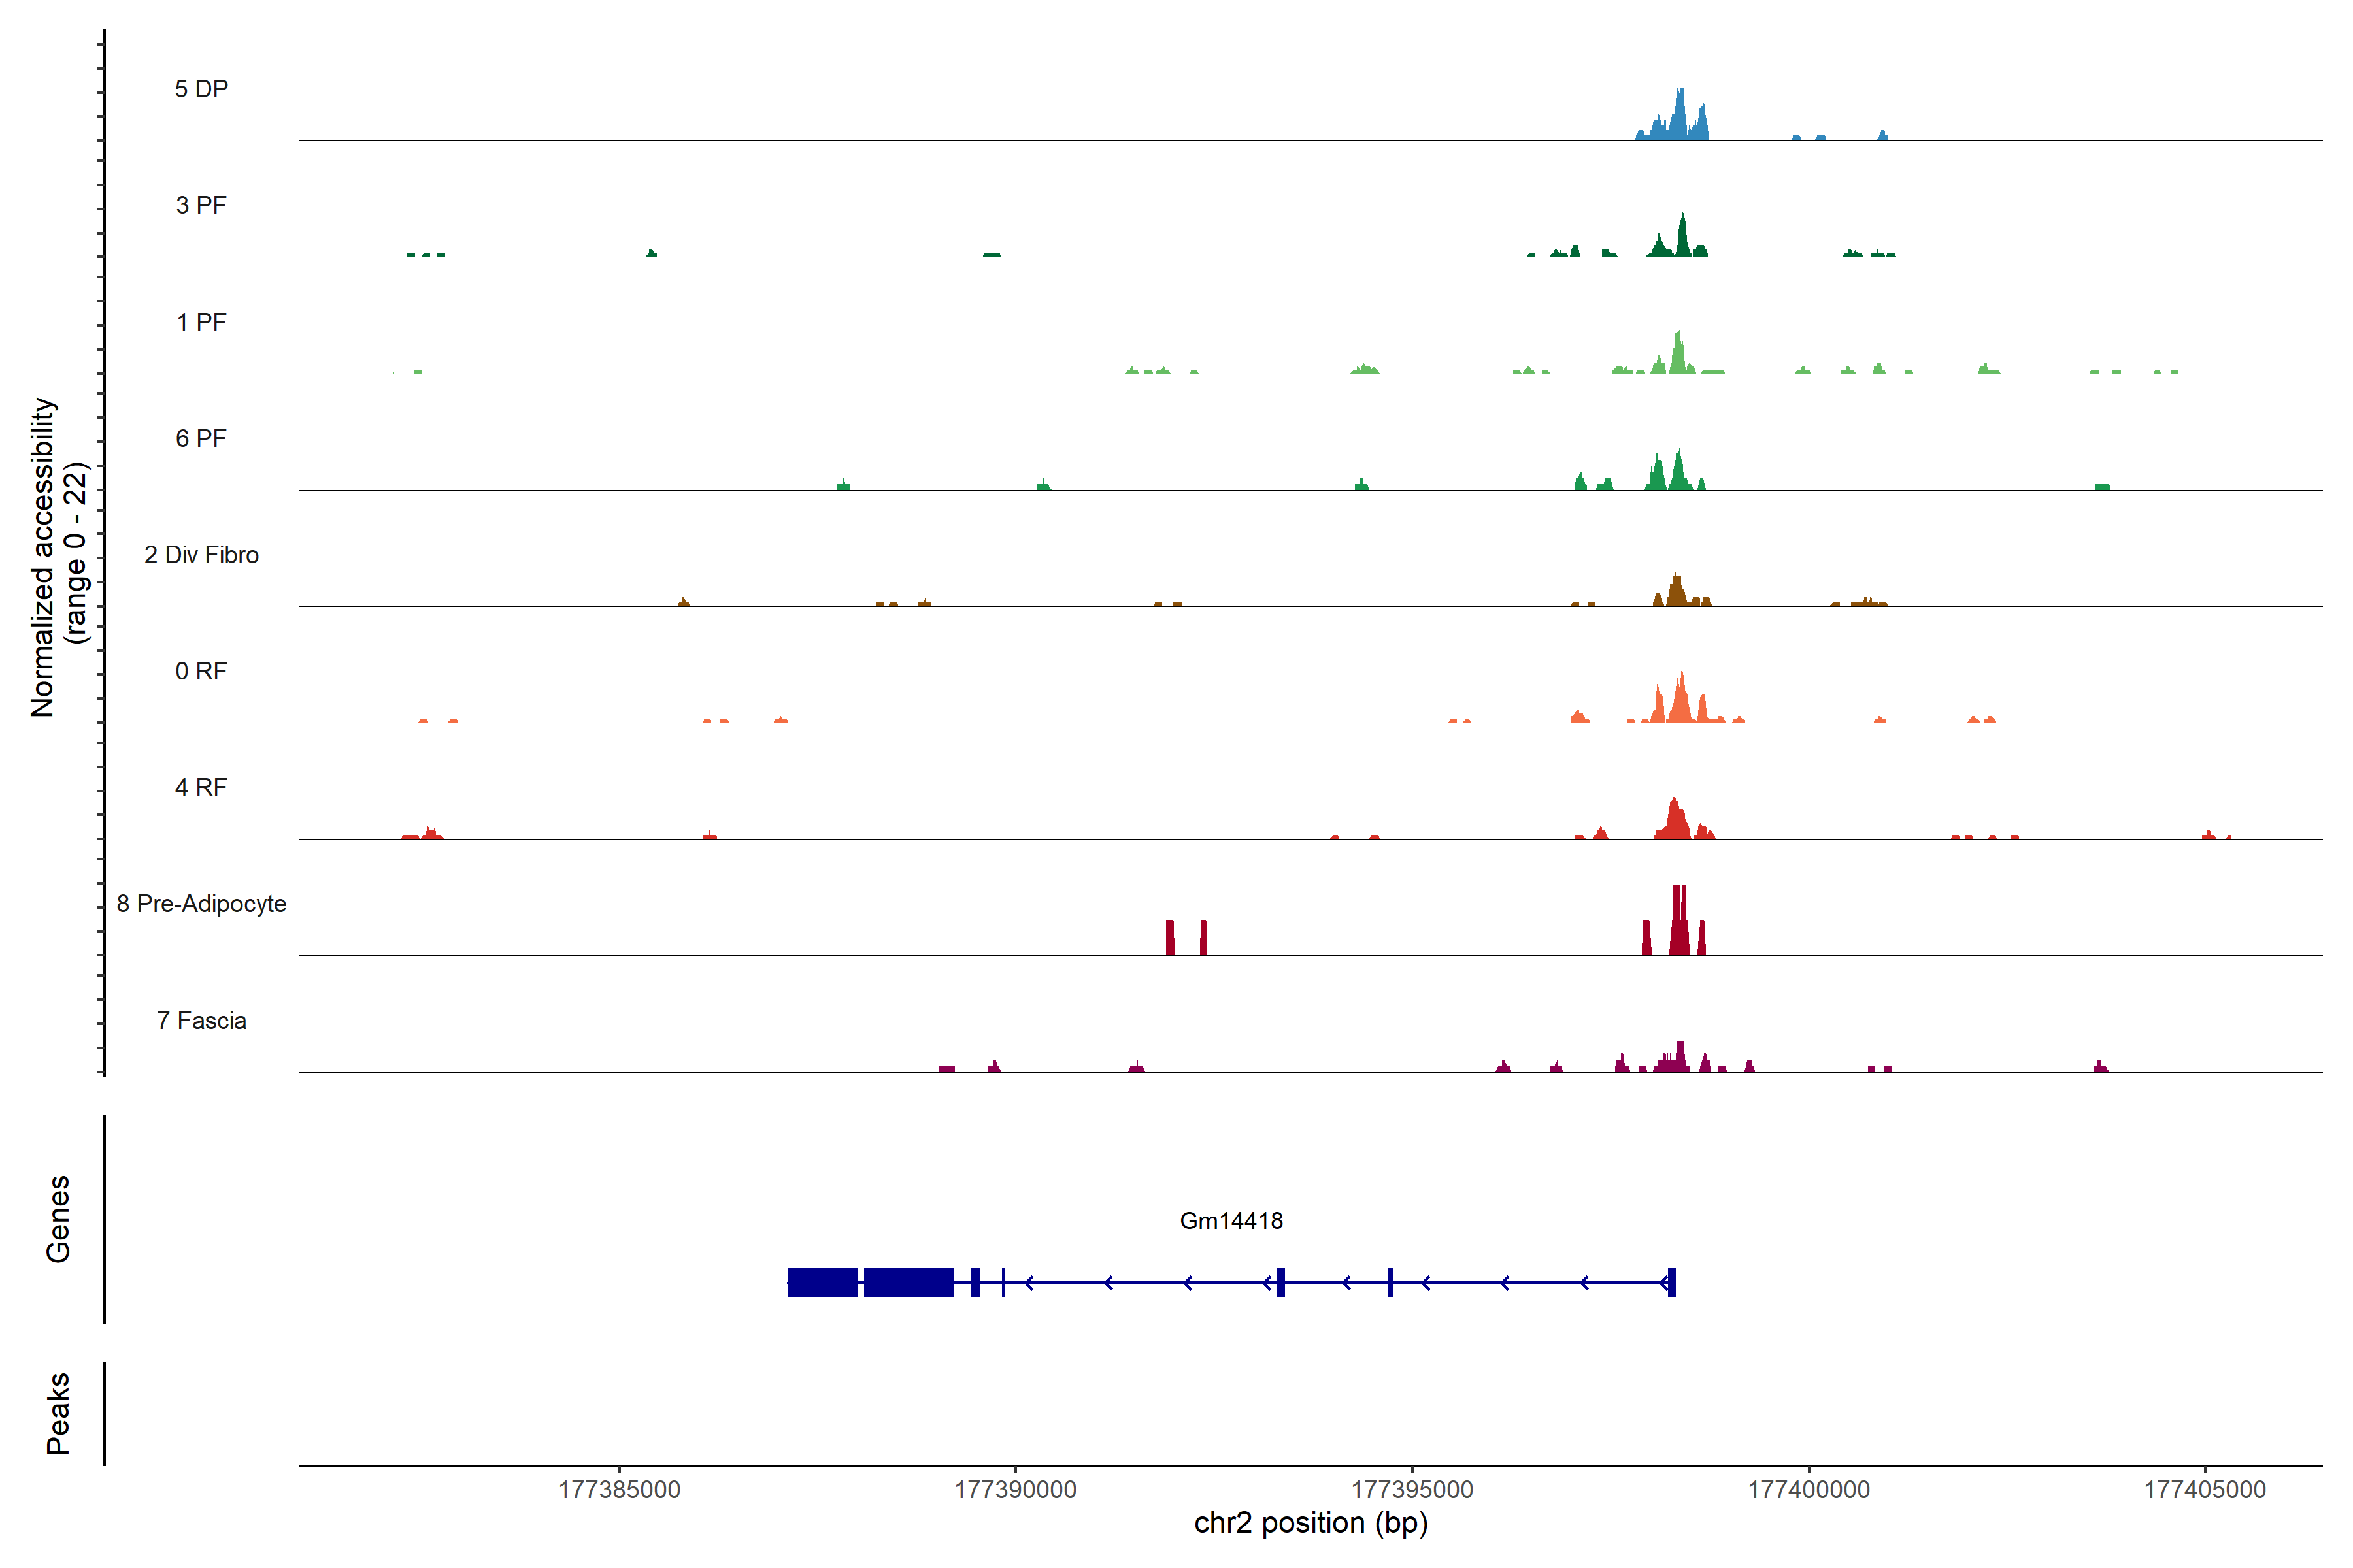Image resolution: width=2353 pixels, height=1568 pixels.
Task: Click the large leftmost Gm14418 exon block
Action: pos(822,1282)
